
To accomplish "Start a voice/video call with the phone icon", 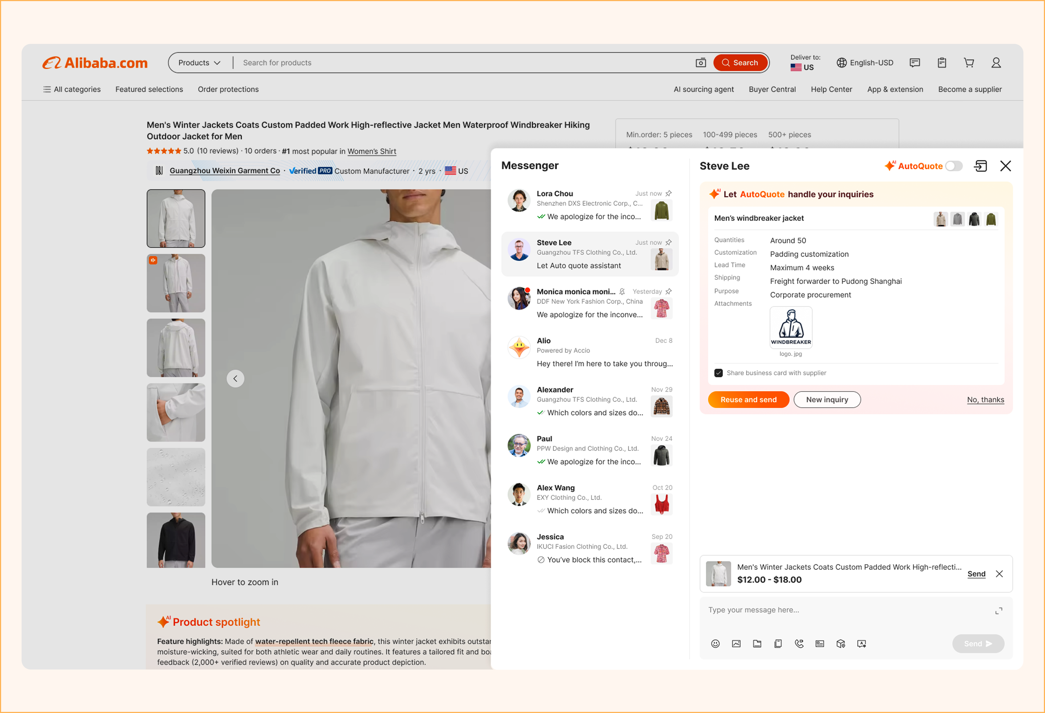I will (x=799, y=643).
